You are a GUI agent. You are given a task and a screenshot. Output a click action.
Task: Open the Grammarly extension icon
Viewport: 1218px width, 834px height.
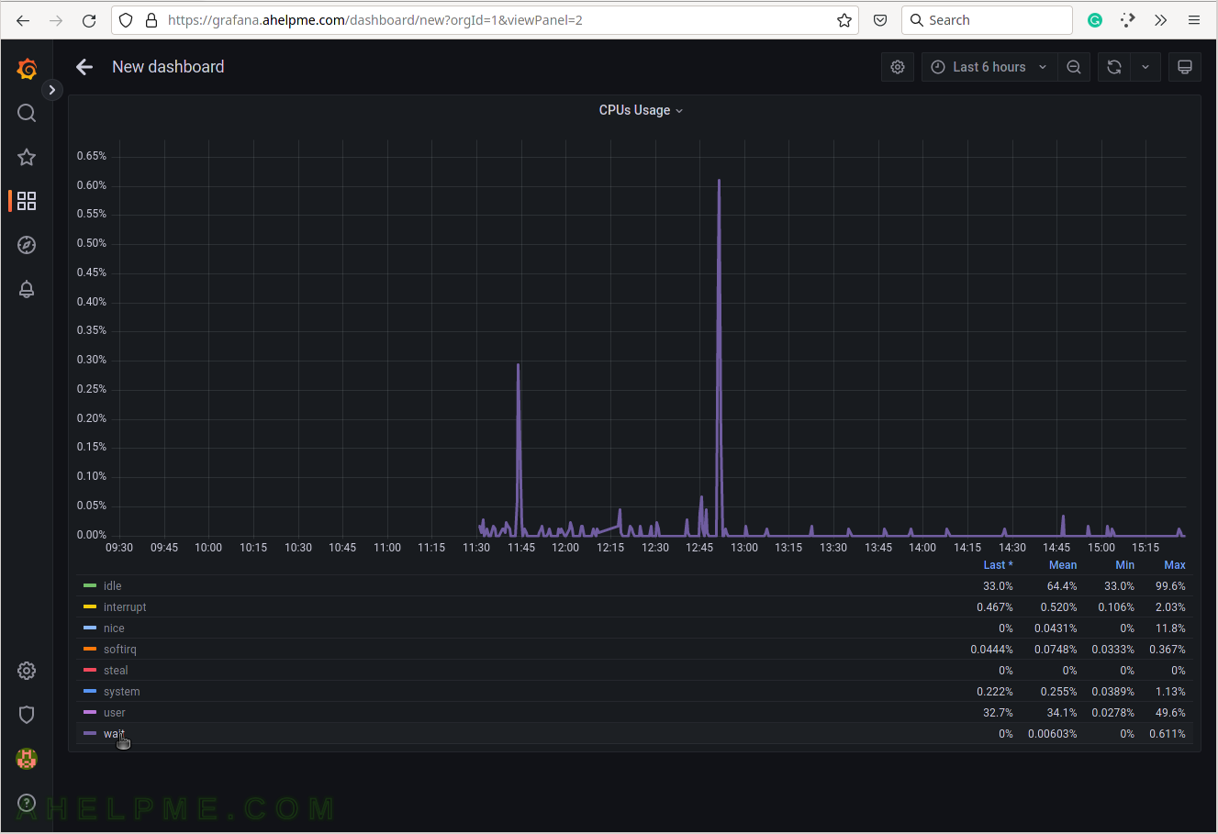coord(1095,20)
